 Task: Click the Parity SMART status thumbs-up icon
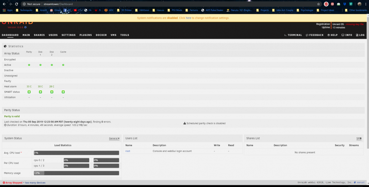29,92
